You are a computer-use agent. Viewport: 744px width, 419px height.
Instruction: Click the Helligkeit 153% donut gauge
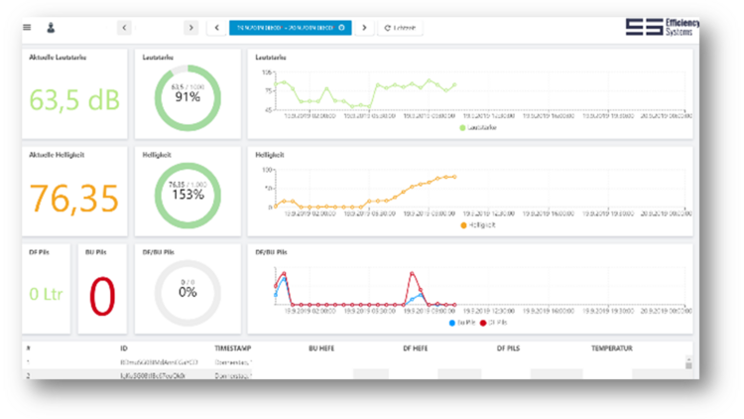click(187, 192)
